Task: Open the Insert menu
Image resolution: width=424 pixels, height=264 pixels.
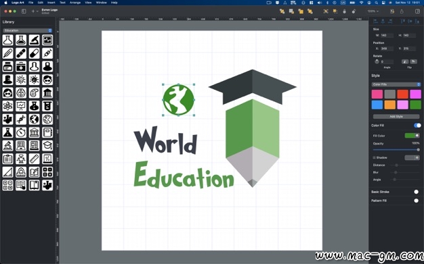Action: click(51, 3)
